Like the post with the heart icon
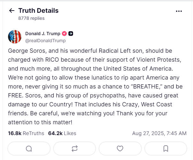Viewport: 193px width, 160px height. click(120, 149)
